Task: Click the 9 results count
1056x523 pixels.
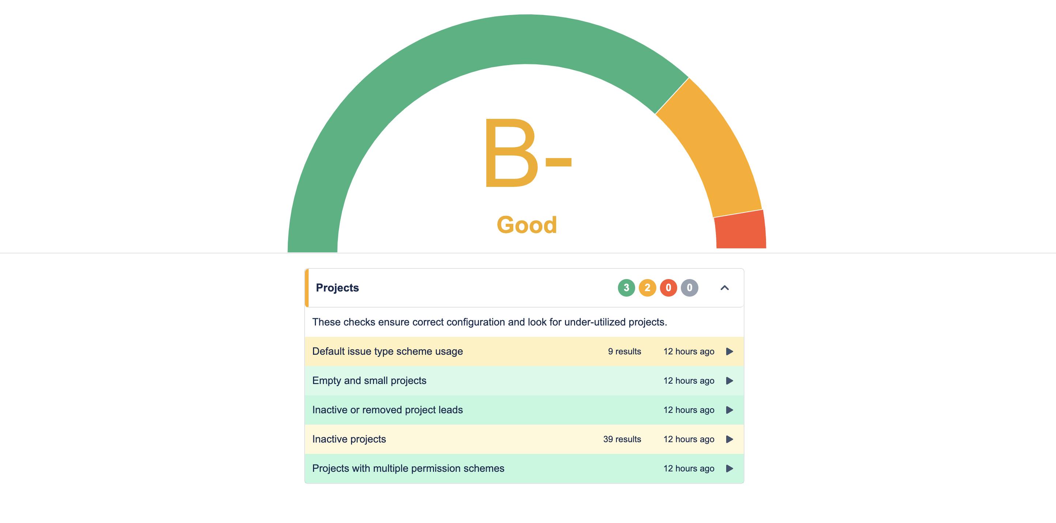Action: [624, 352]
